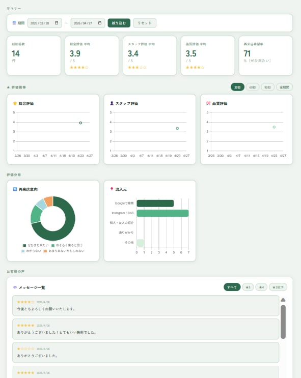Click the サマリー section heading
Screen dimensions: 301x378
point(14,9)
